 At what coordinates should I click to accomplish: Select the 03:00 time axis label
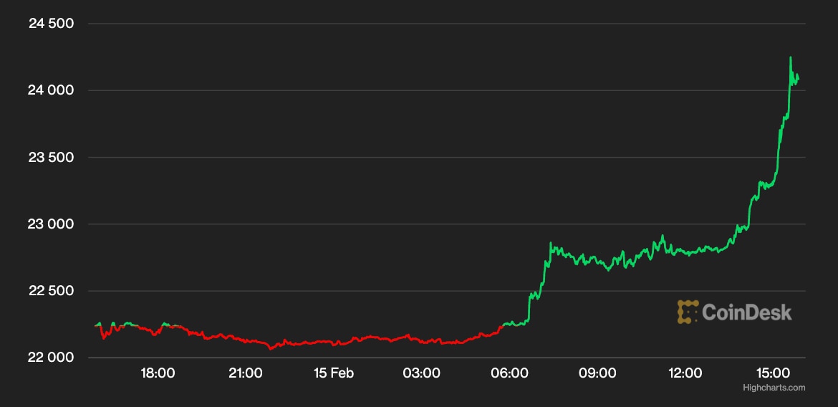[x=421, y=373]
